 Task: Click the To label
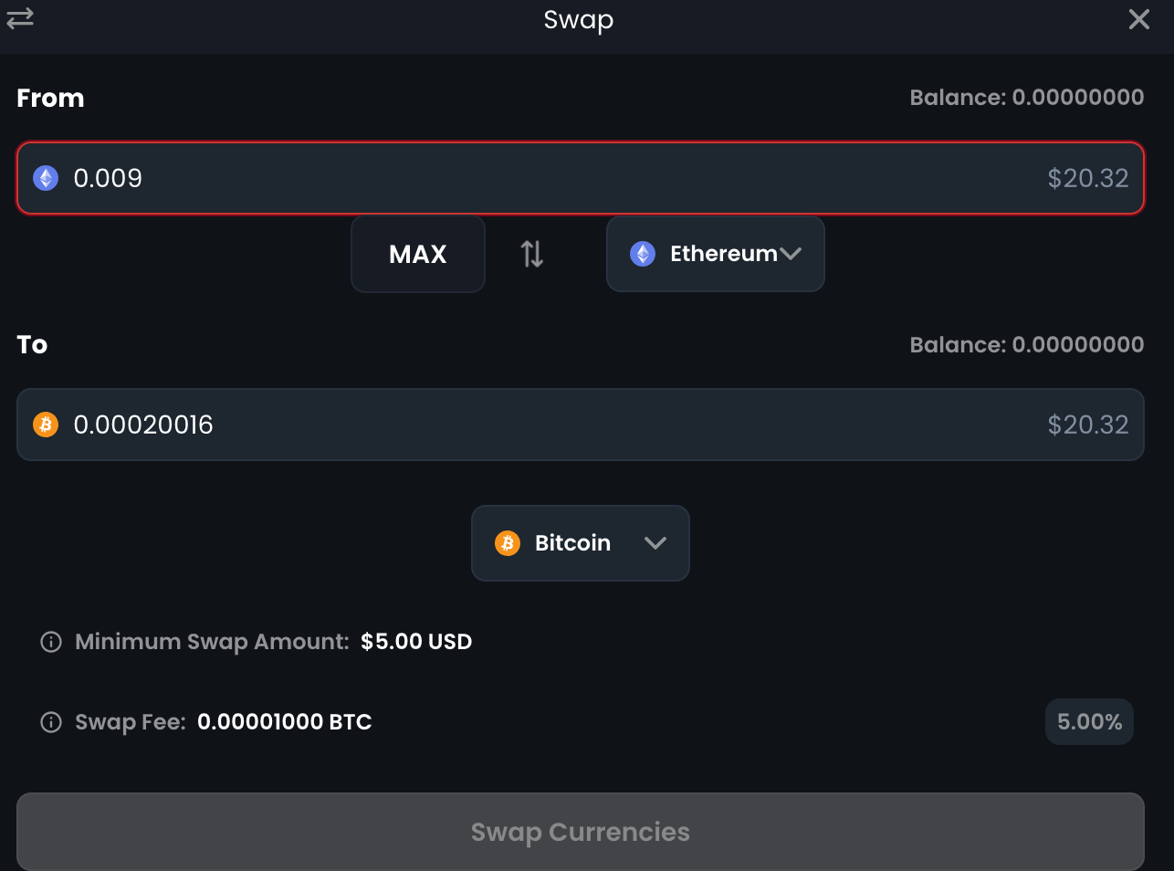pyautogui.click(x=32, y=344)
